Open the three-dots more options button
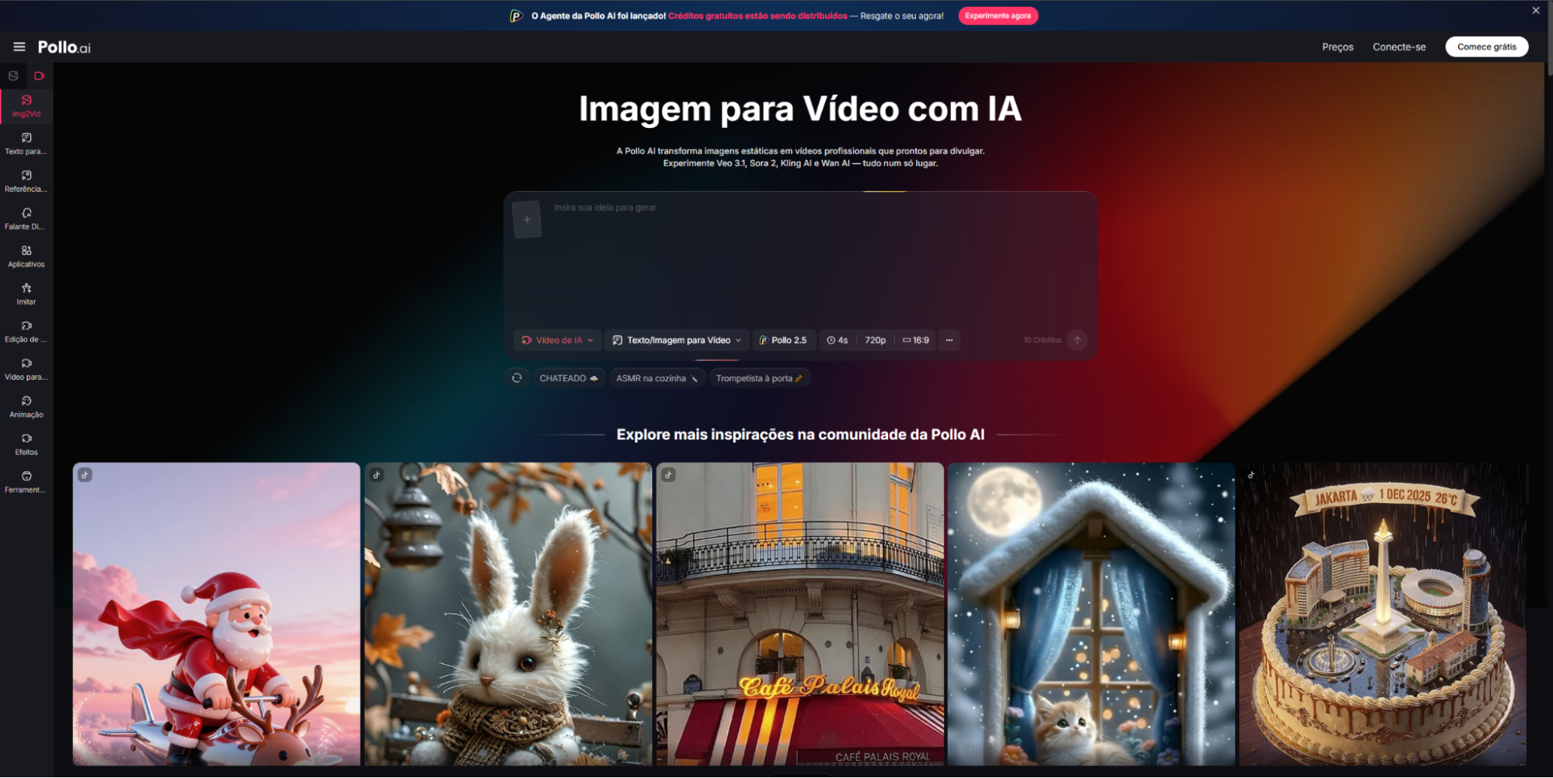Image resolution: width=1553 pixels, height=778 pixels. point(949,340)
